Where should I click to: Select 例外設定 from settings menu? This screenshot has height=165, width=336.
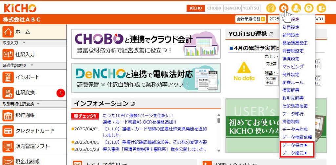pyautogui.click(x=291, y=75)
